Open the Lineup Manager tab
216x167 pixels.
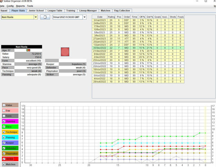coord(88,11)
